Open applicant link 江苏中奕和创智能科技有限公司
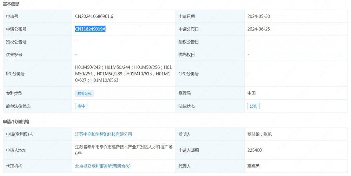 click(104, 134)
